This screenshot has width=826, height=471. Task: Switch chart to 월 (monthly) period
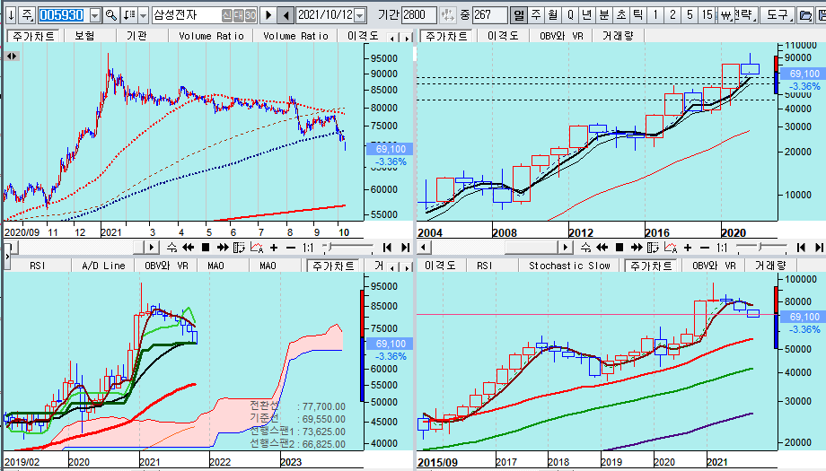tap(552, 15)
